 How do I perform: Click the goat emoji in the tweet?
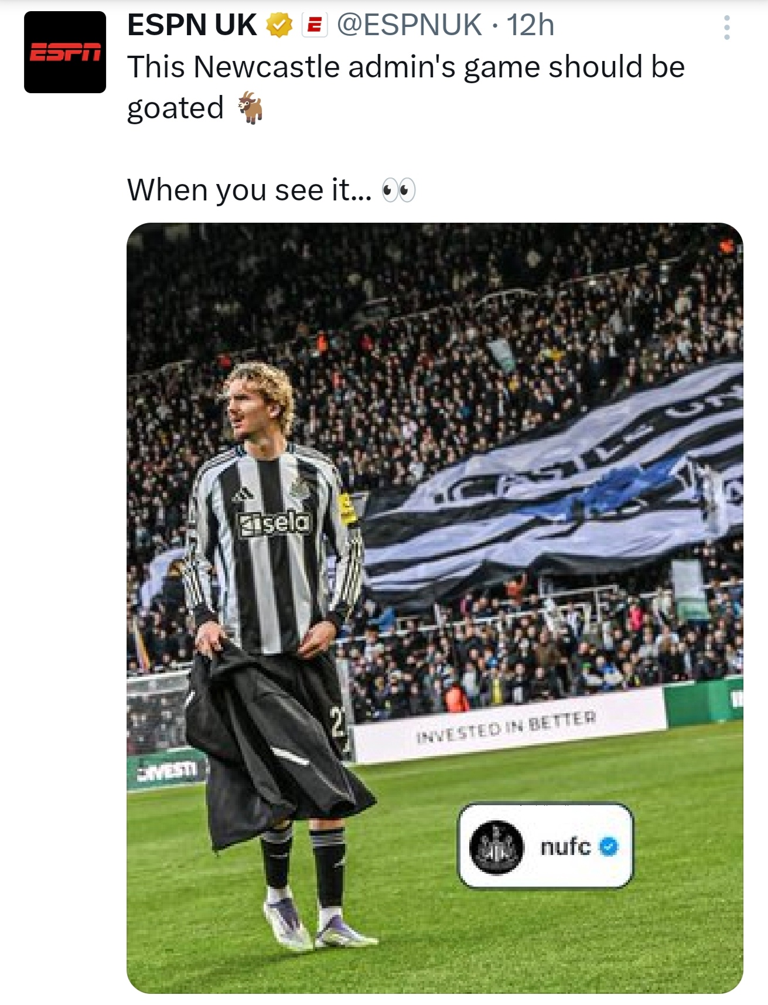pos(251,108)
